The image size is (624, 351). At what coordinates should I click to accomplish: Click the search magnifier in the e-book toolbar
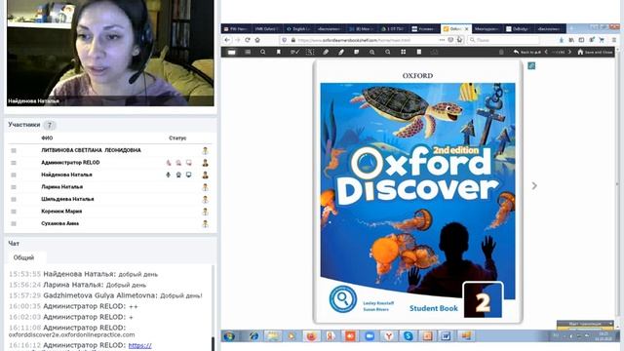pos(262,52)
